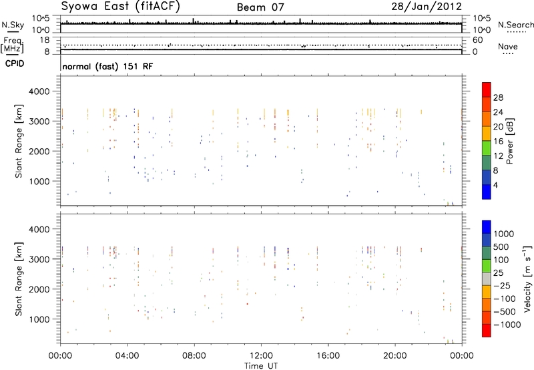534x370 pixels.
Task: Click the 'Syowa East (fitACF)' plot title
Action: pyautogui.click(x=120, y=6)
